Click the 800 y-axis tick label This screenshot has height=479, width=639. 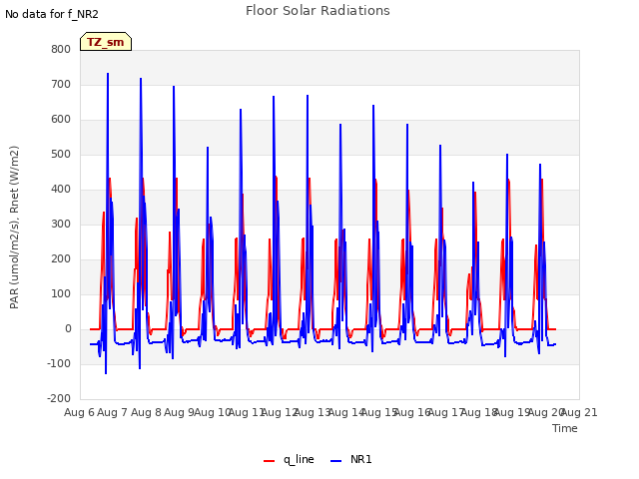[61, 49]
